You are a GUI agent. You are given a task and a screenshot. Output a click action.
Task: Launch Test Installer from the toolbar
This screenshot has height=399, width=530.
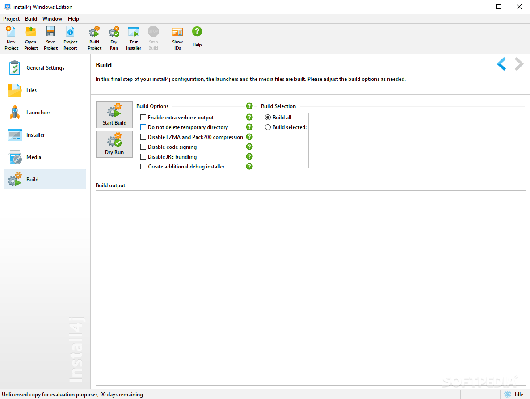(134, 38)
